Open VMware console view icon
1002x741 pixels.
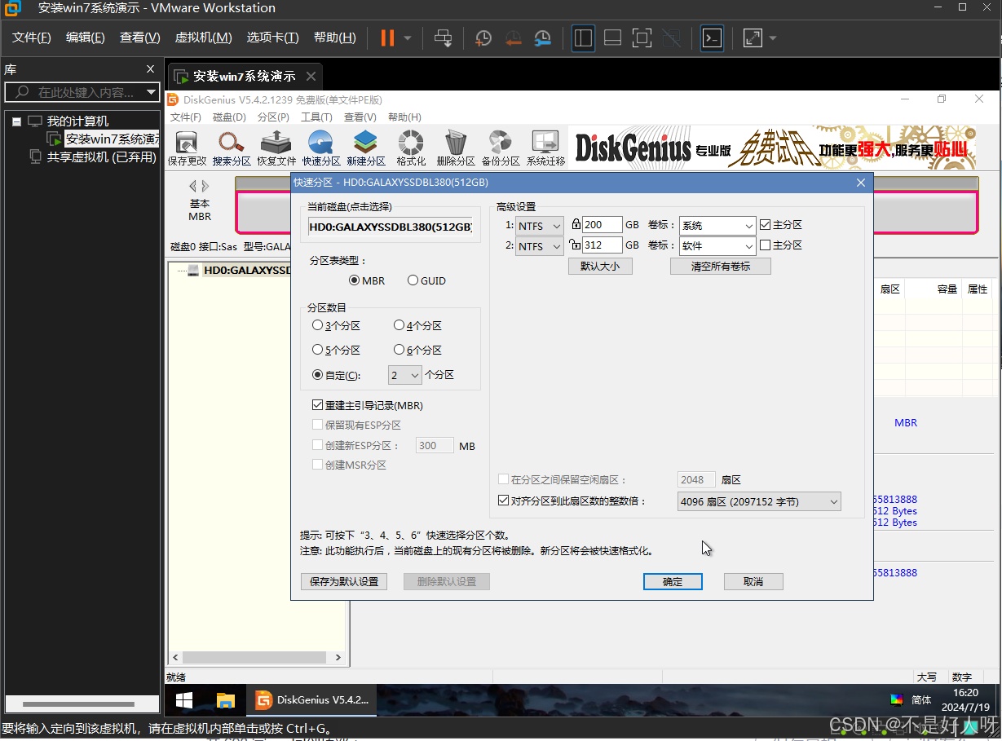pyautogui.click(x=712, y=37)
